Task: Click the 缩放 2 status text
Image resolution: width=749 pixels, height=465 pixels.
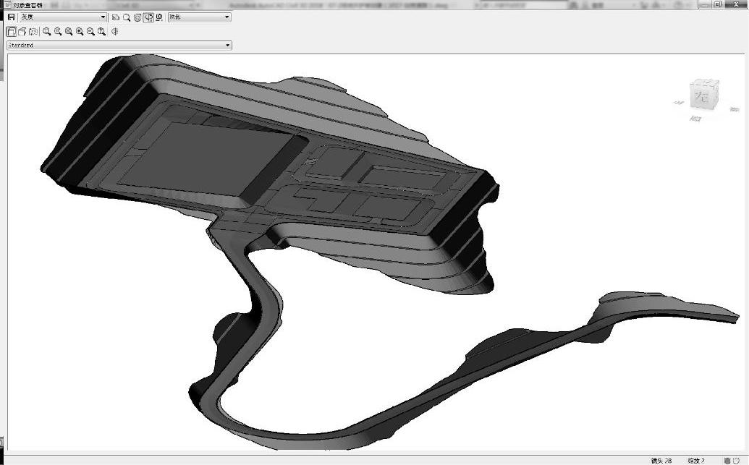Action: click(696, 461)
